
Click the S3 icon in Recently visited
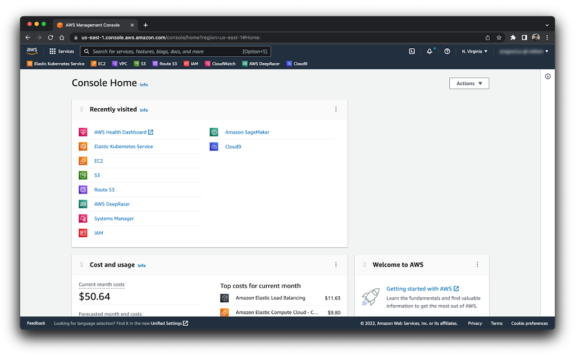[83, 175]
